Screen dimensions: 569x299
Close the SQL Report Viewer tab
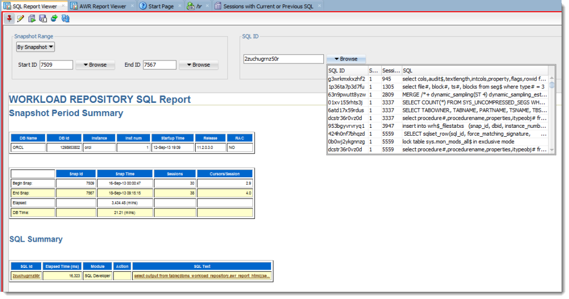tap(63, 6)
